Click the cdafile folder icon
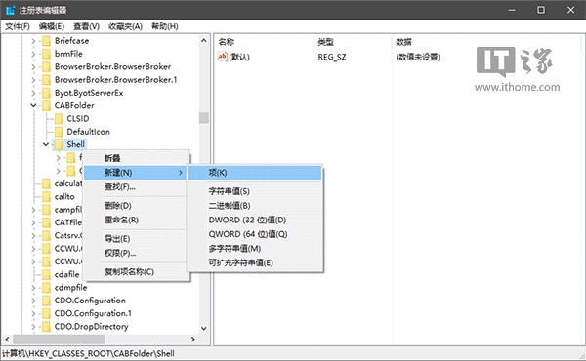Viewport: 586px width, 361px height. 46,275
